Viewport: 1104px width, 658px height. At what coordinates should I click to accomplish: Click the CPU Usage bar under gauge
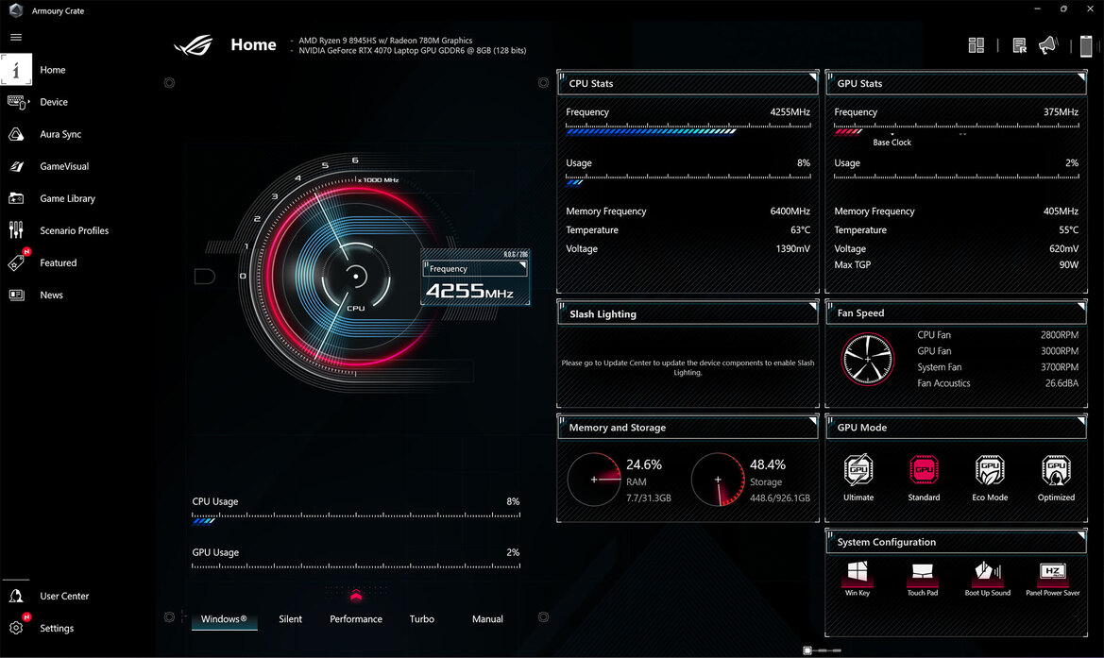coord(355,519)
